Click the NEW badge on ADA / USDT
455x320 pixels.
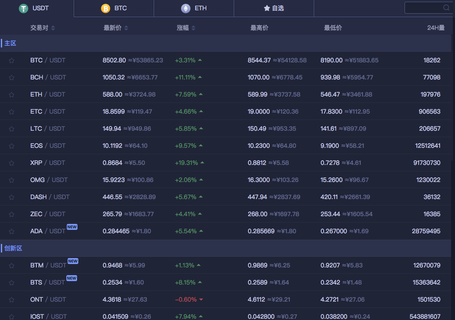point(72,227)
